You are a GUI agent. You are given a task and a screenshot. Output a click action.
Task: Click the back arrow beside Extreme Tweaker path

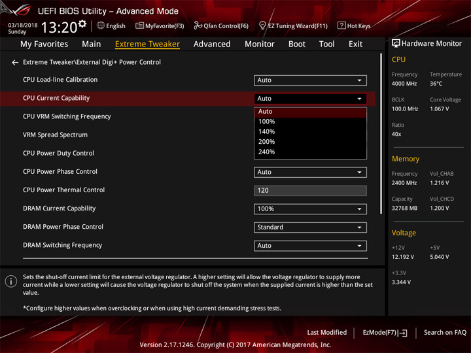(x=14, y=63)
